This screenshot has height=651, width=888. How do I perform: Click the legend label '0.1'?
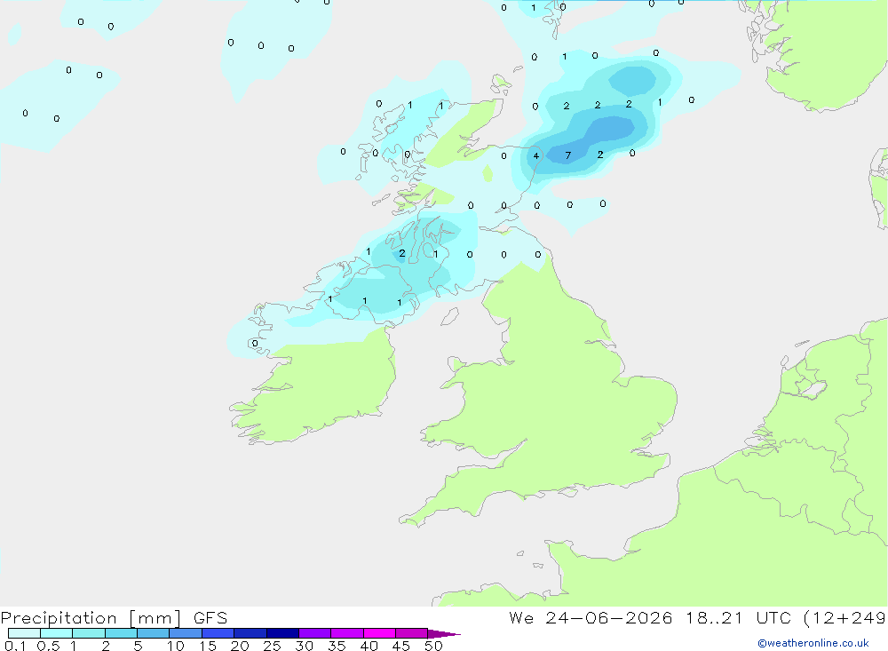(15, 646)
